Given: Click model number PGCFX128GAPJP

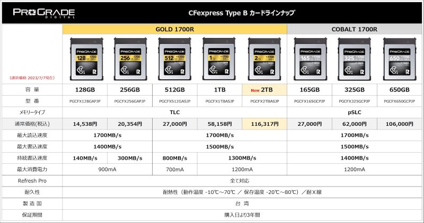Looking at the screenshot, I should tap(85, 101).
